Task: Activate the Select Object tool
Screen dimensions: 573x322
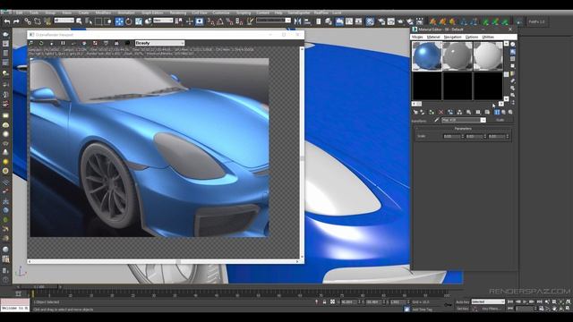Action: click(x=79, y=21)
